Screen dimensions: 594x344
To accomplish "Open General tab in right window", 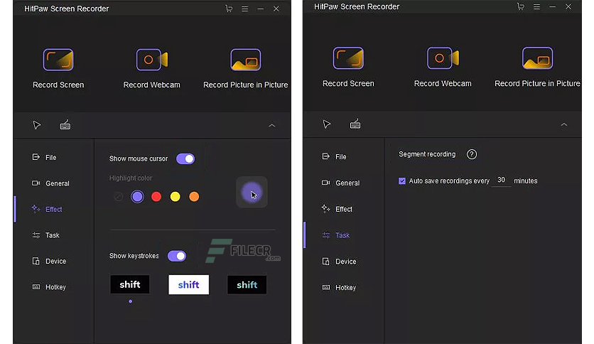I will point(340,183).
